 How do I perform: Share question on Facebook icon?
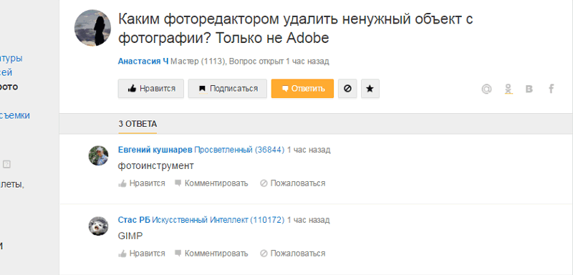coord(552,89)
